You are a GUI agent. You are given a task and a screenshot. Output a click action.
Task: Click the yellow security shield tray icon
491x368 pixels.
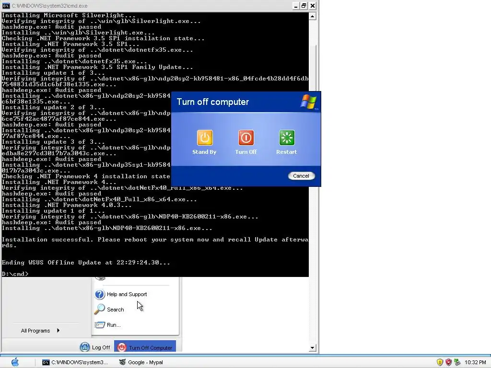point(440,362)
